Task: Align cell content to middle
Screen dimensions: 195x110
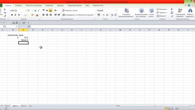Action: pos(47,10)
